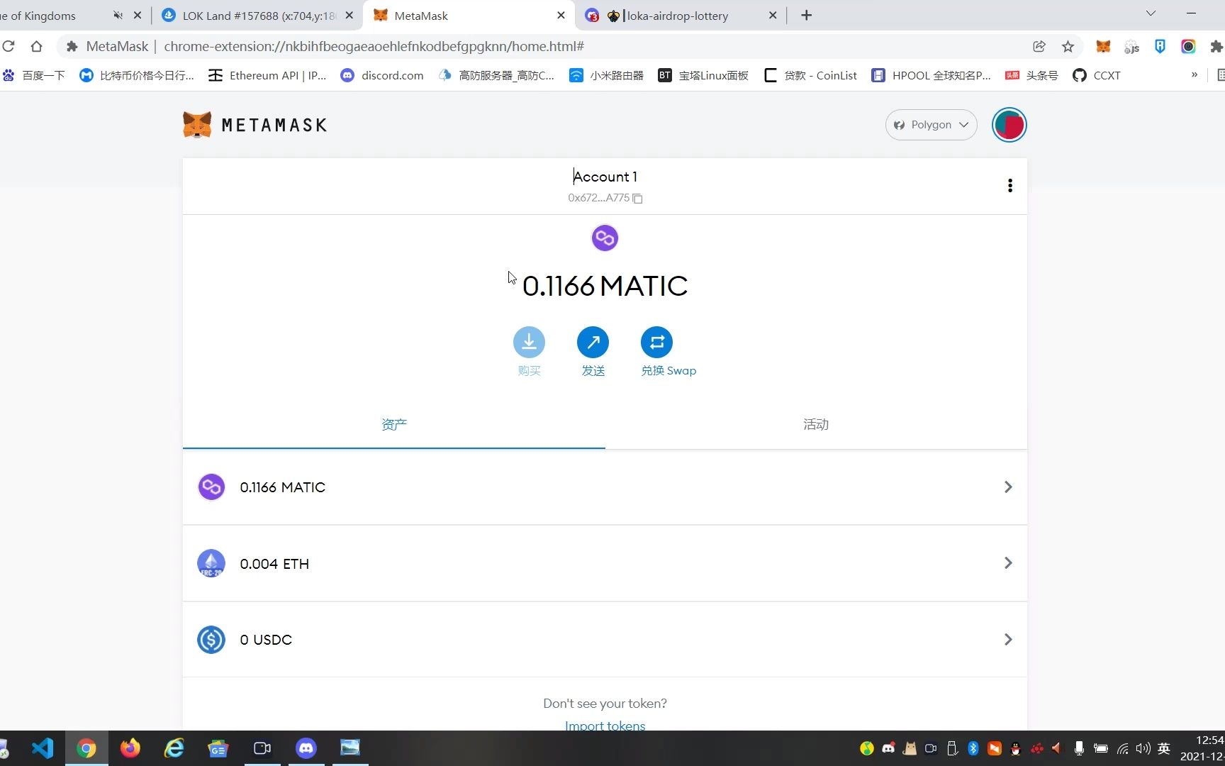Open the CCXT GitHub bookmark

tap(1097, 75)
